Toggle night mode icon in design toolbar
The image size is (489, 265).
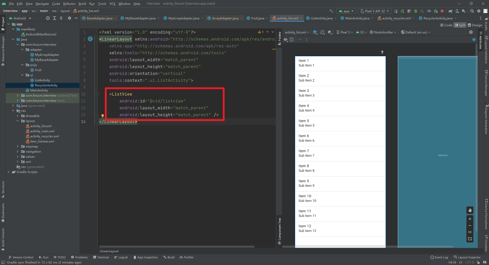click(x=330, y=32)
